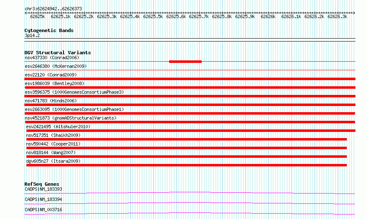Click the nsv437330 (Conrad2006) variant label
The width and height of the screenshot is (367, 219).
pos(52,58)
